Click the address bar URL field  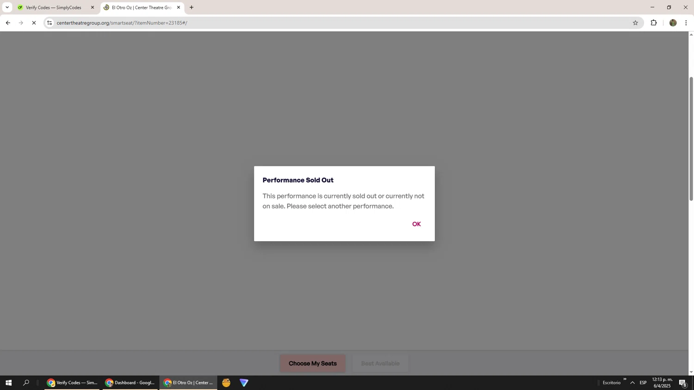tap(342, 23)
